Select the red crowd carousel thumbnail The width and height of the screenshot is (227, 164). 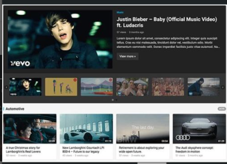168,87
